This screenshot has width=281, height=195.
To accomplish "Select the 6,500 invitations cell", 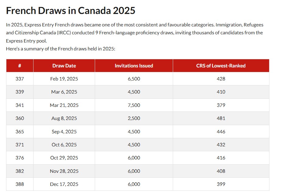I will 134,79.
